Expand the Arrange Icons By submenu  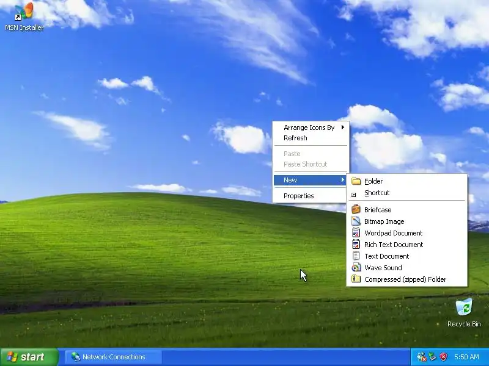point(311,127)
